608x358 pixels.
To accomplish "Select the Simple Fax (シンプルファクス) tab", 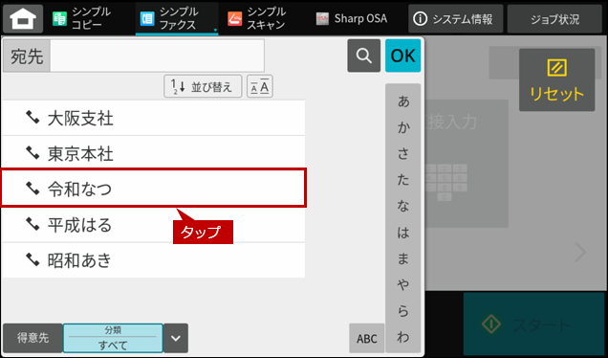I will pos(177,18).
